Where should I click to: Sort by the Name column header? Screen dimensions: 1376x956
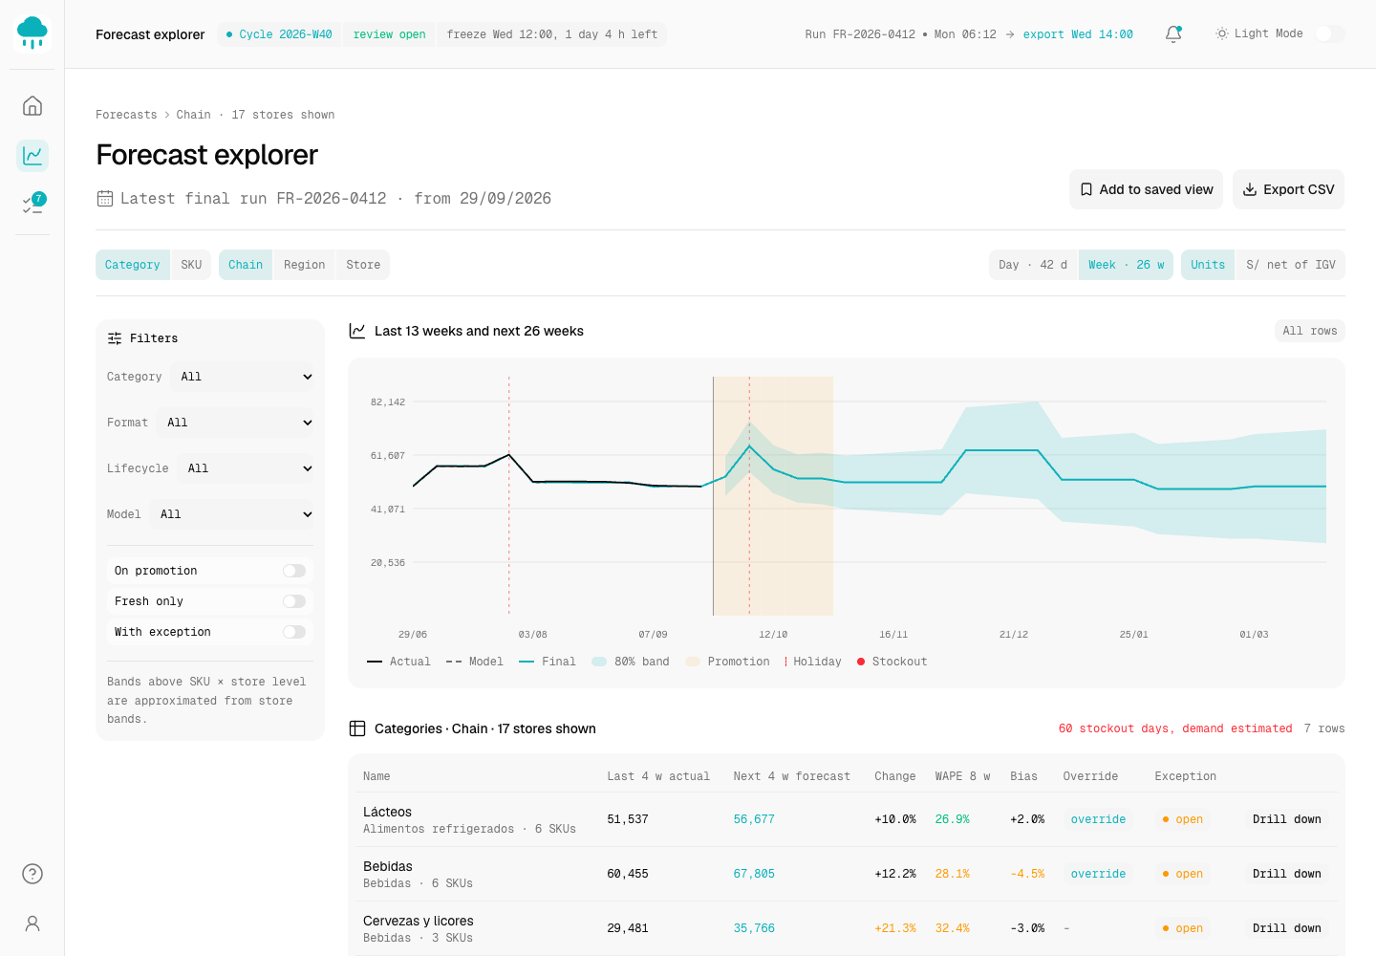(376, 776)
